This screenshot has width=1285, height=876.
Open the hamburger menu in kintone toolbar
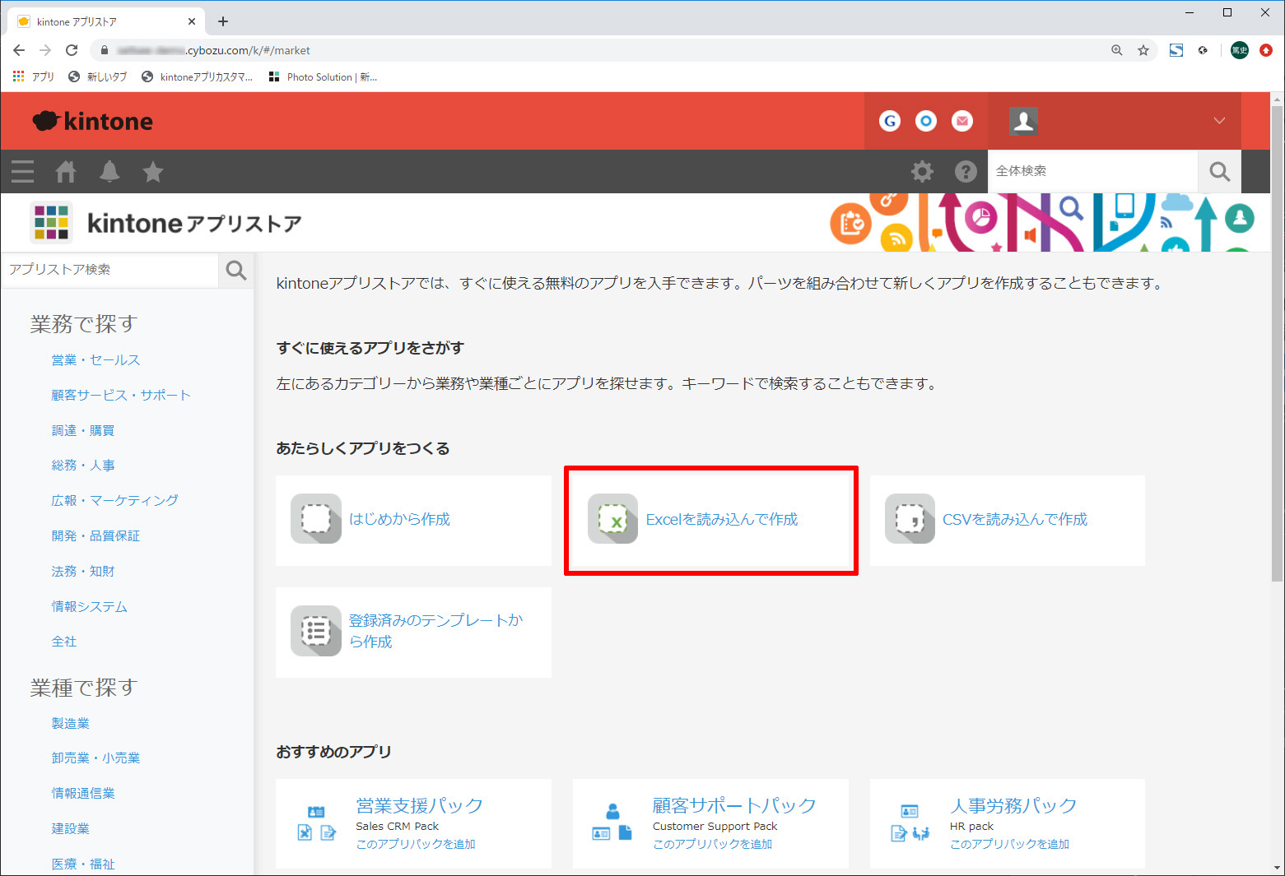23,171
